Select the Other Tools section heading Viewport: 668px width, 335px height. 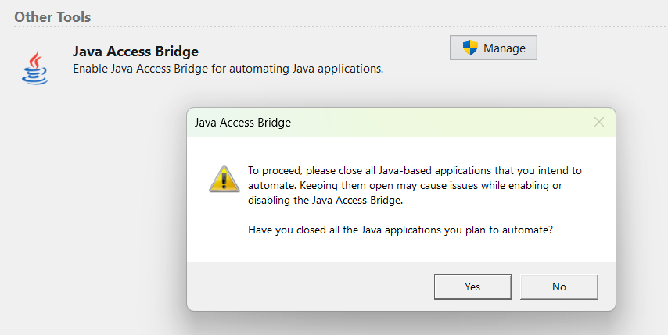click(x=52, y=16)
